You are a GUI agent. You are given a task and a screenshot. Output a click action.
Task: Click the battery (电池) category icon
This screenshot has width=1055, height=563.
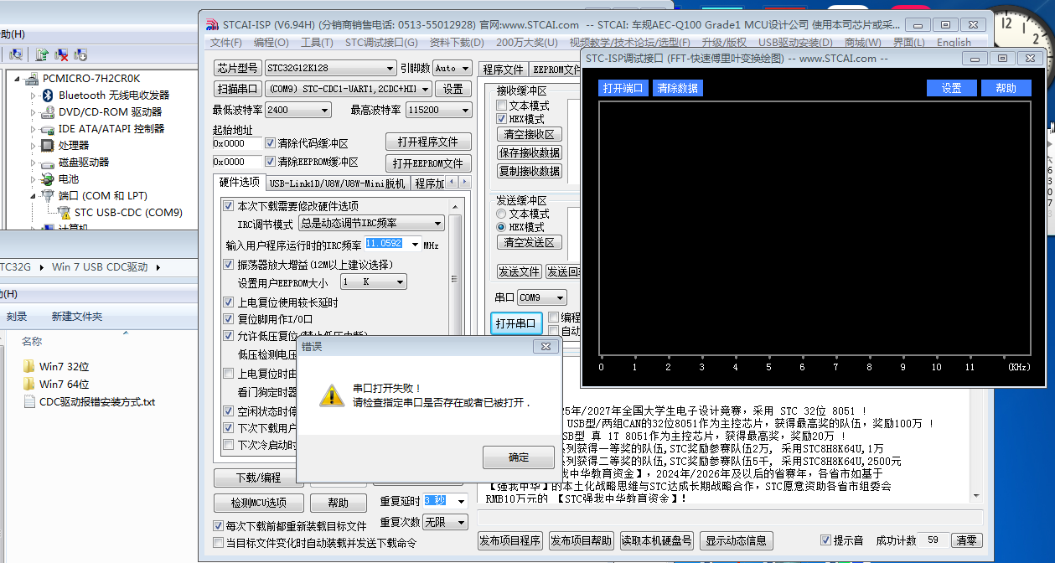49,179
